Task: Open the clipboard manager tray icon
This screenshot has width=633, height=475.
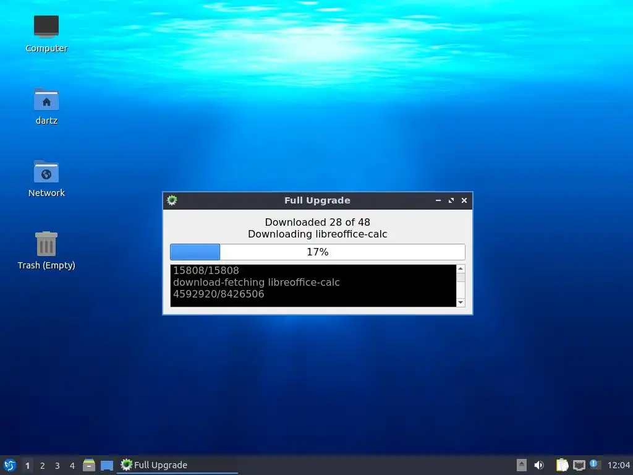Action: [562, 465]
